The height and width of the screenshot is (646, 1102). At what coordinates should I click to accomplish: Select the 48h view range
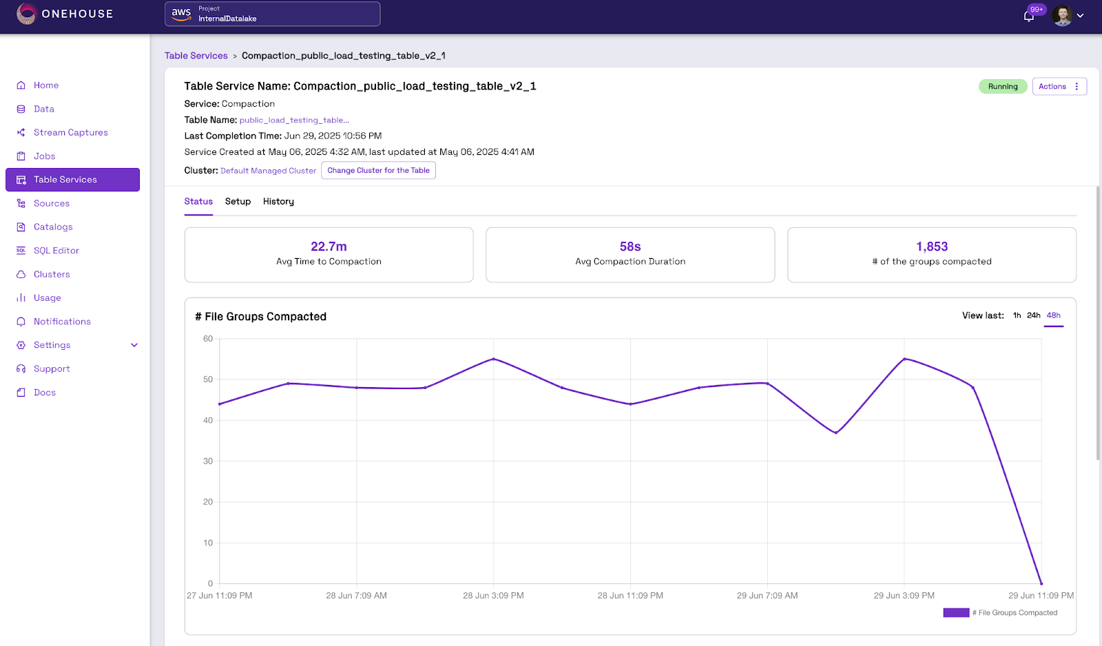[x=1054, y=315]
